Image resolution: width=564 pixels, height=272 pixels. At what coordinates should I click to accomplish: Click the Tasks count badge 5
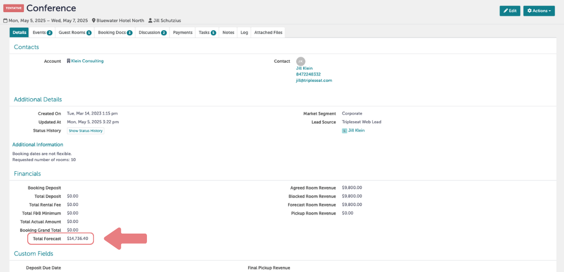[x=213, y=33]
